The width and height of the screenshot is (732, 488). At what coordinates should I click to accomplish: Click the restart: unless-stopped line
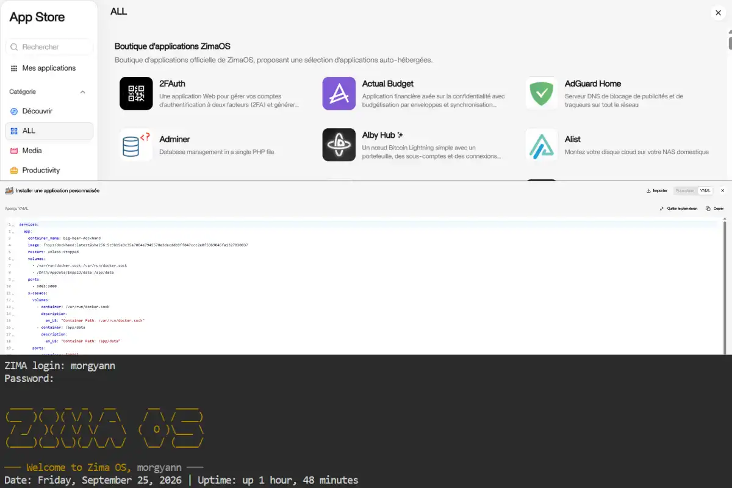(53, 252)
